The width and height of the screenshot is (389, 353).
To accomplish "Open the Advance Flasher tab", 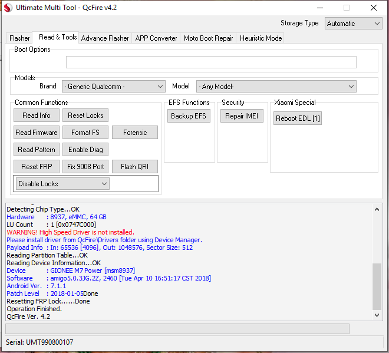I will pos(105,38).
